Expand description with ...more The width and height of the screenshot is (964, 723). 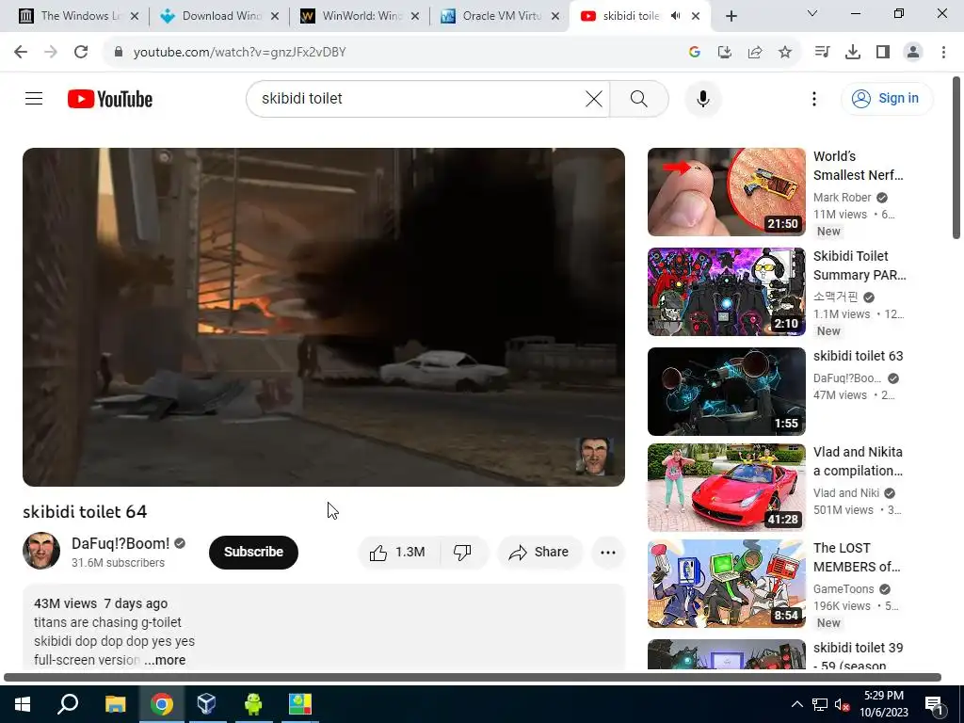point(165,660)
